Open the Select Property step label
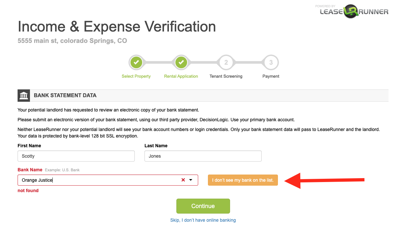Screen dimensions: 397x236 136,76
